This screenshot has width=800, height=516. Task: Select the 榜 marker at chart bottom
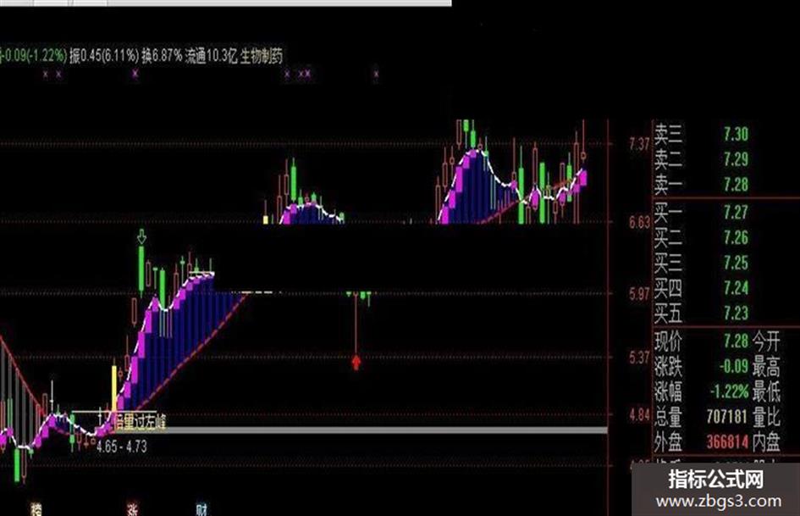(x=36, y=509)
